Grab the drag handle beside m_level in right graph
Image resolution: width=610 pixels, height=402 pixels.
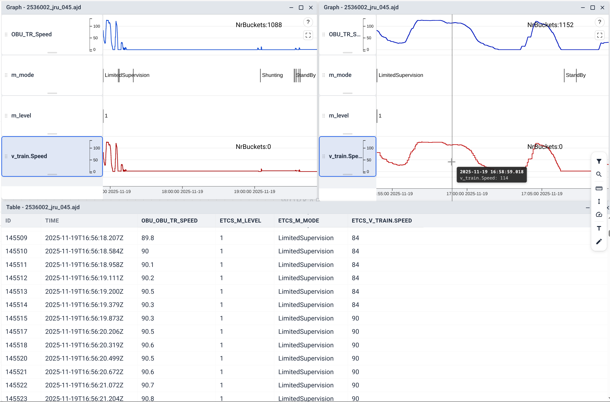[324, 116]
